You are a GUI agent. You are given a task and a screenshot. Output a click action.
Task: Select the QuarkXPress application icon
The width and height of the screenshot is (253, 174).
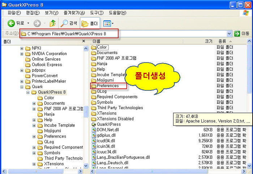pos(94,124)
